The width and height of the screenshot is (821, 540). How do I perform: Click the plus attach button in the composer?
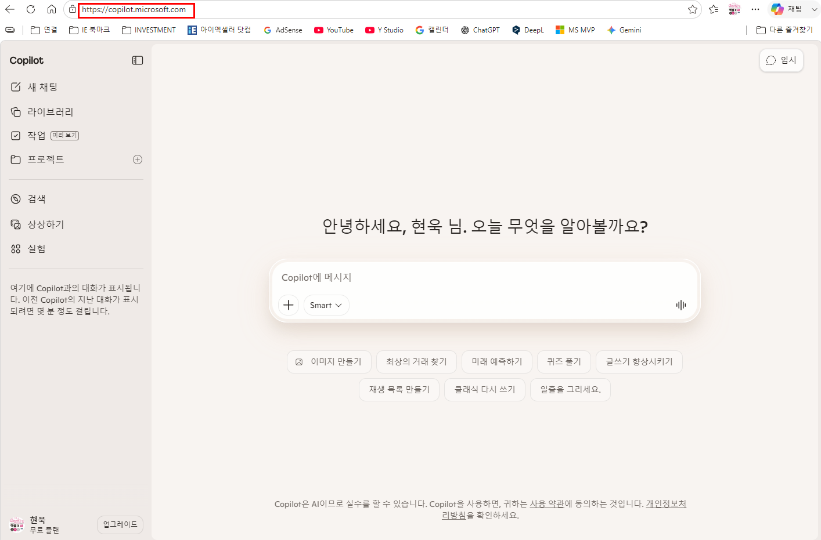coord(289,305)
